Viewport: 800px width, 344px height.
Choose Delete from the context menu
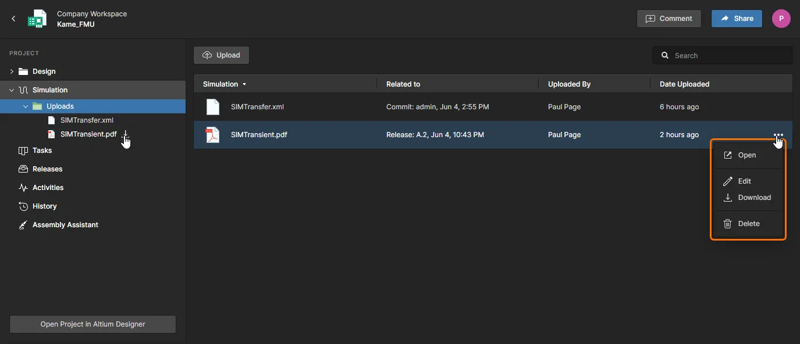click(x=748, y=224)
